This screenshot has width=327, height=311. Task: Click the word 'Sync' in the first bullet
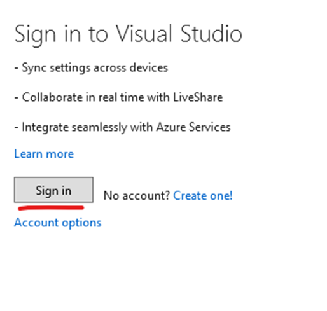coord(34,68)
